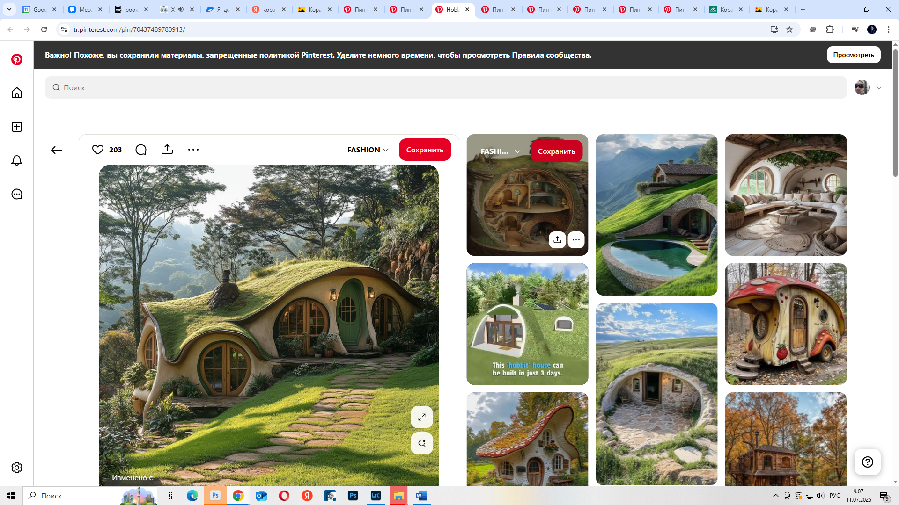899x505 pixels.
Task: Open the Home feed icon
Action: point(17,93)
